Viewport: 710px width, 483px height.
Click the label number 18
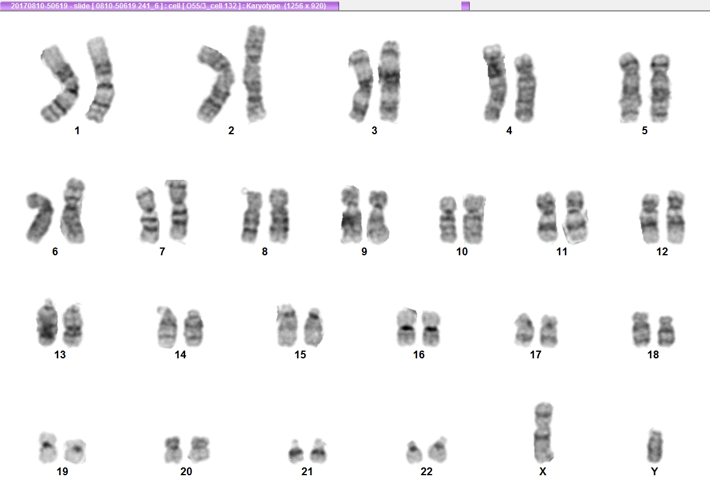653,355
